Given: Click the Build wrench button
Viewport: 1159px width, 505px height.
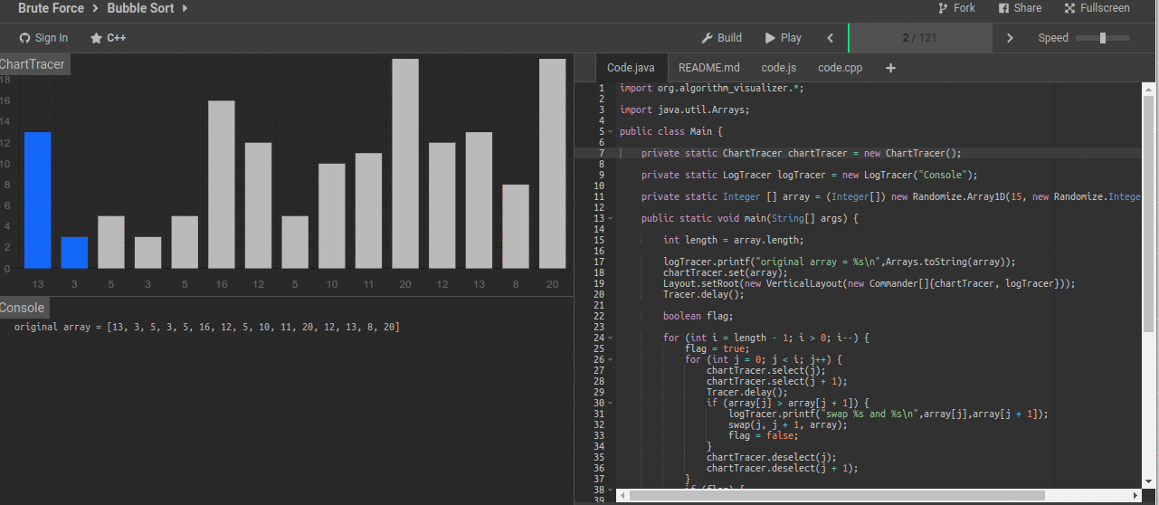Looking at the screenshot, I should [721, 38].
